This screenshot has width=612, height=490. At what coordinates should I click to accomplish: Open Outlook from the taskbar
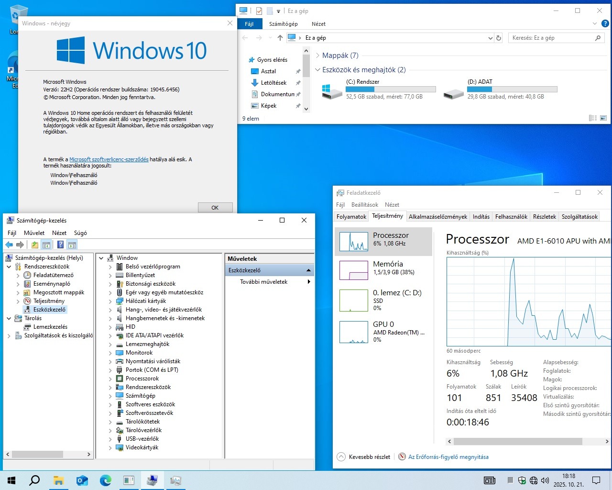[82, 480]
